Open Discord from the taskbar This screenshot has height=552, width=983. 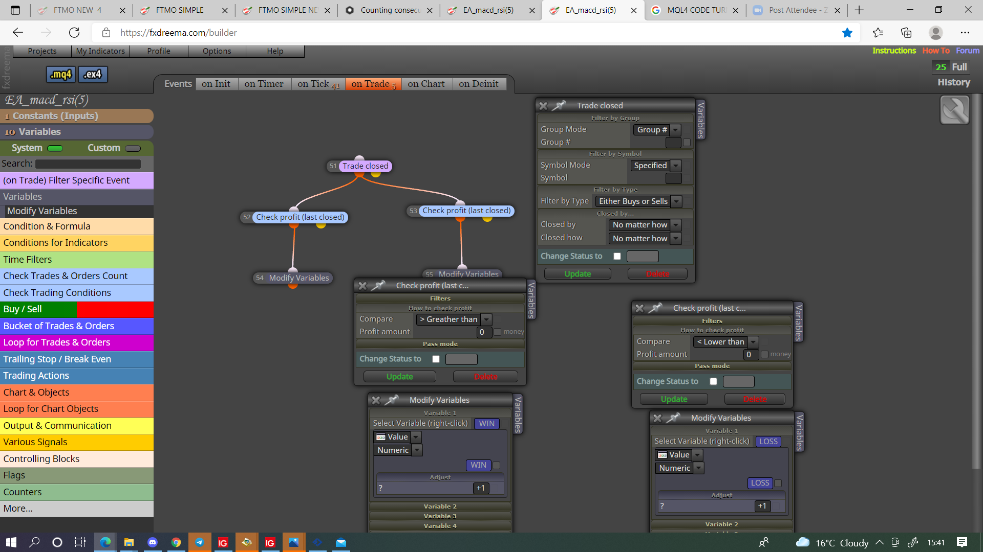pos(153,542)
